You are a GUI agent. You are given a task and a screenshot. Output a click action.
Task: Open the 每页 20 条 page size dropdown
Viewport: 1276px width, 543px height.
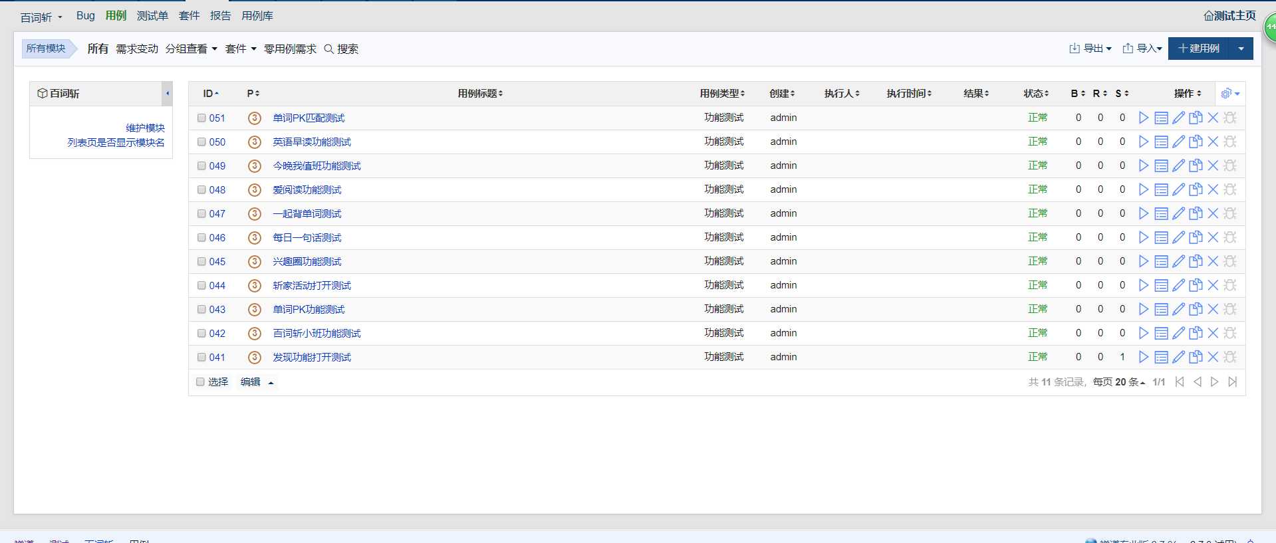tap(1119, 382)
